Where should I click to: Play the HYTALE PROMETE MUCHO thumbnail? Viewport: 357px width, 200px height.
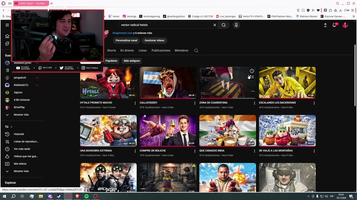[108, 82]
